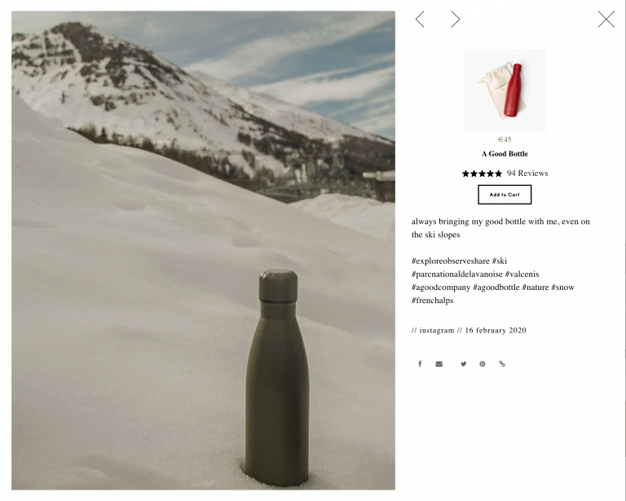Share the post by email envelope icon

point(439,364)
